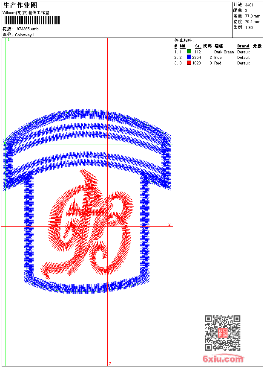264x367 pixels.
Task: Click the stitch count '2354' in row 2
Action: pyautogui.click(x=196, y=57)
